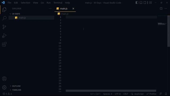
Task: Restore down the VS Code window
Action: tap(161, 3)
